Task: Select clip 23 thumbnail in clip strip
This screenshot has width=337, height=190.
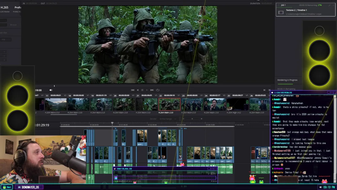Action: pos(192,104)
